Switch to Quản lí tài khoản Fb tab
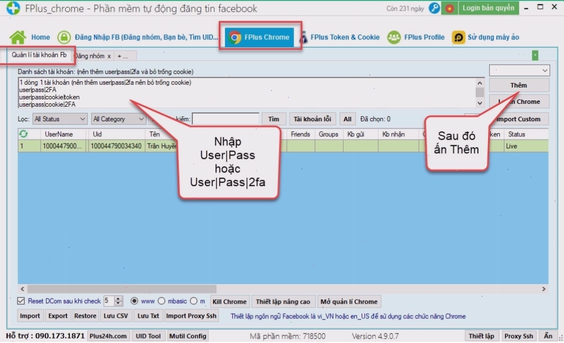564x343 pixels. pyautogui.click(x=39, y=55)
